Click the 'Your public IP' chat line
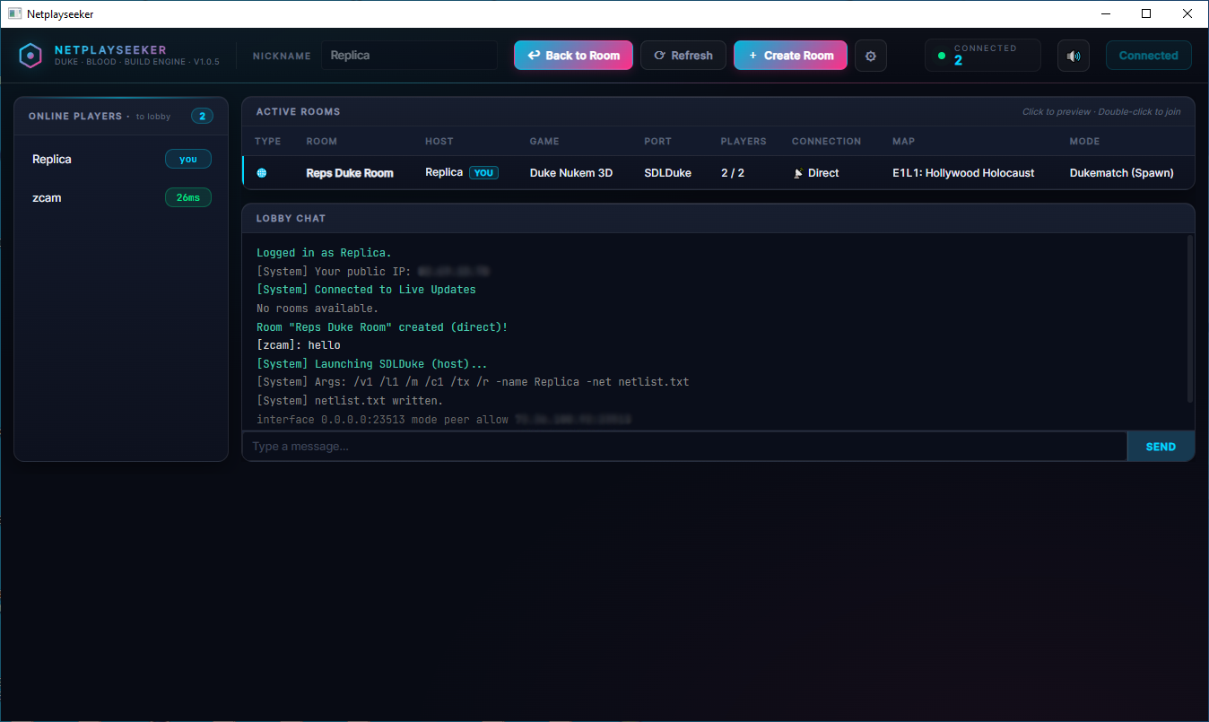This screenshot has height=722, width=1209. pyautogui.click(x=373, y=272)
